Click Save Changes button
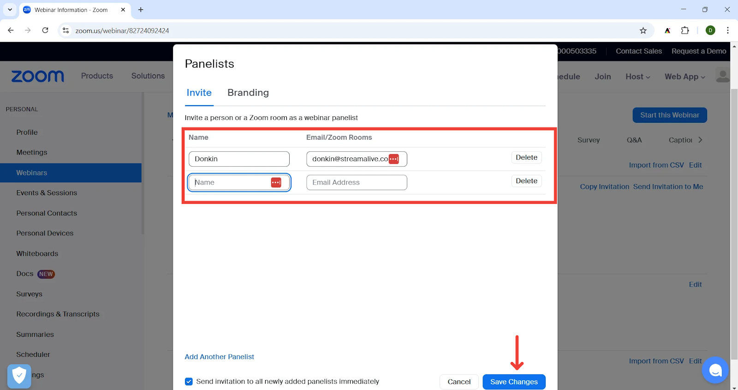 click(x=514, y=382)
